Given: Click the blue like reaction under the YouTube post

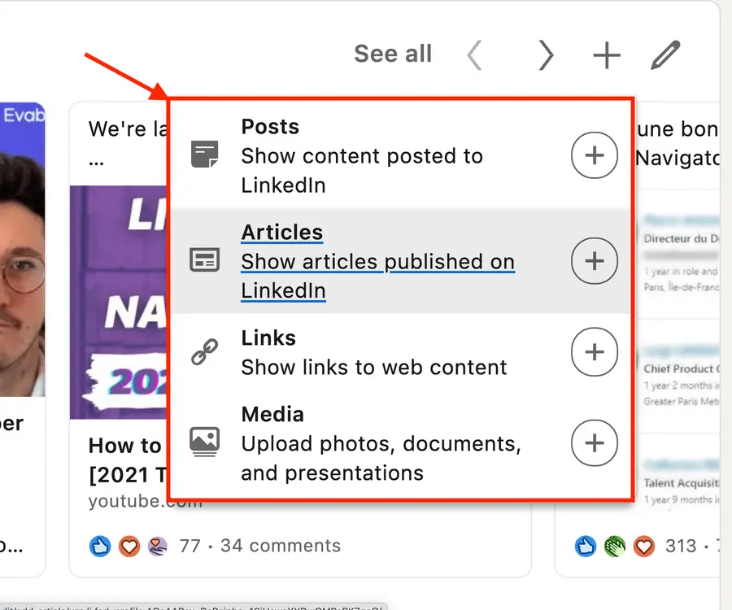Looking at the screenshot, I should 100,547.
